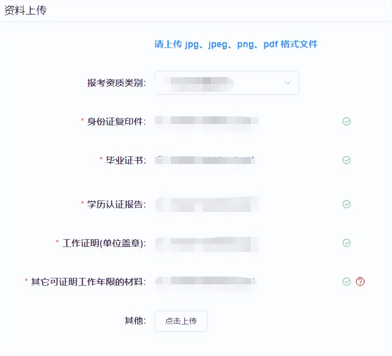Expand the qualification category selector

pyautogui.click(x=227, y=83)
